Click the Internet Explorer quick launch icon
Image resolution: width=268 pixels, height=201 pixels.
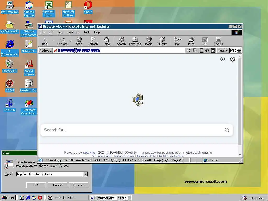pyautogui.click(x=28, y=198)
